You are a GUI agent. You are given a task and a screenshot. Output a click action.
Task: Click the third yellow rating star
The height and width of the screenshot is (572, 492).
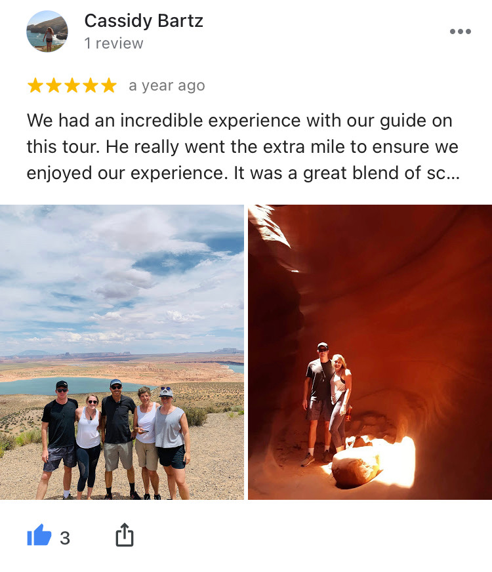(x=72, y=86)
